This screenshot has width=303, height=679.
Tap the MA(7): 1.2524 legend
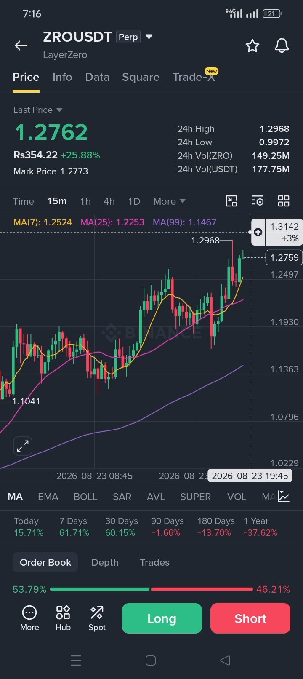[x=43, y=222]
